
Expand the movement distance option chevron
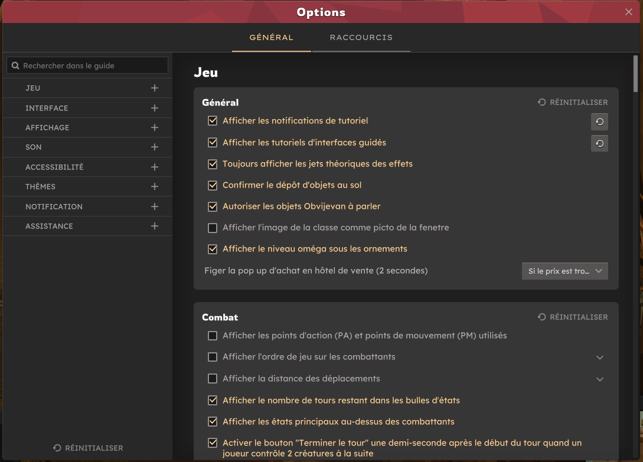(600, 379)
